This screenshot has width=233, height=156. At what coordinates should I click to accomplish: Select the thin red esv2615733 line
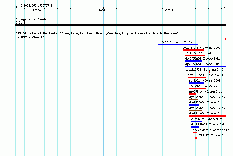(x=198, y=72)
